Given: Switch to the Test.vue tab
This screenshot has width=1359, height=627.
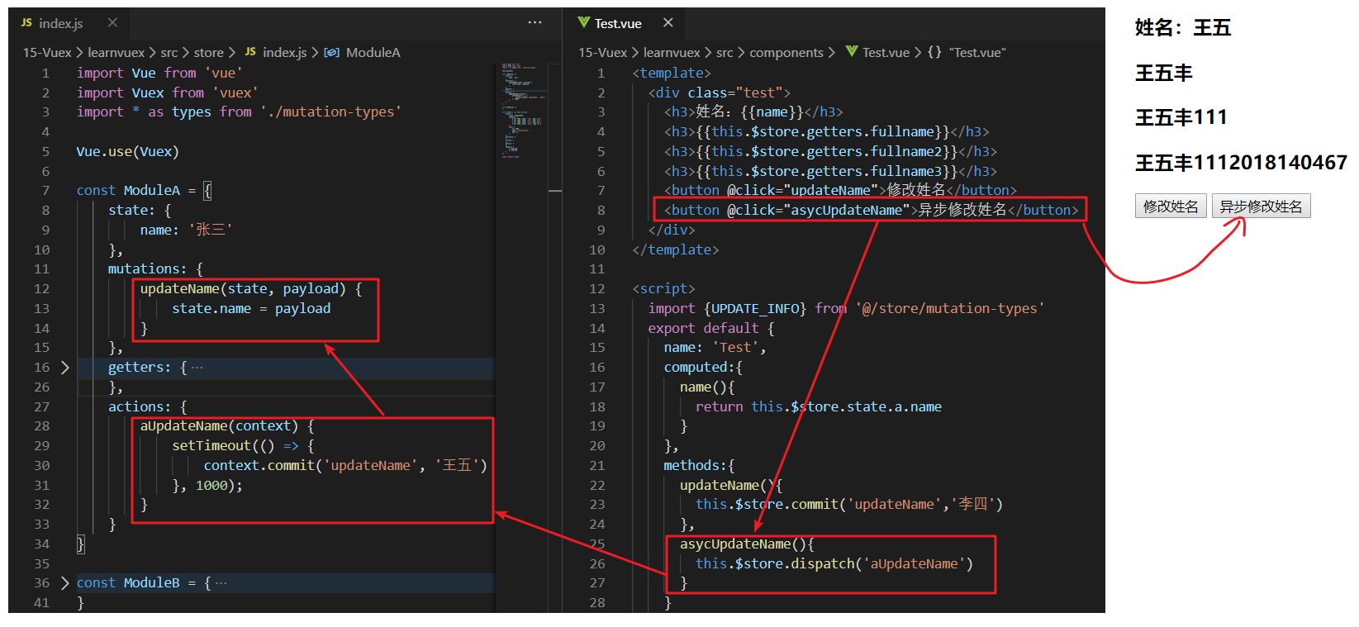Looking at the screenshot, I should point(617,23).
